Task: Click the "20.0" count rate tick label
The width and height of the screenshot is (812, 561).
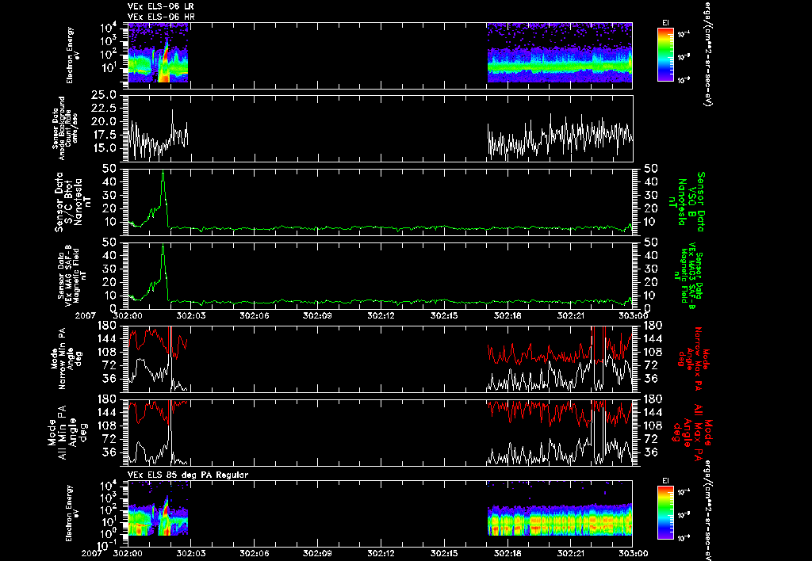Action: point(104,121)
